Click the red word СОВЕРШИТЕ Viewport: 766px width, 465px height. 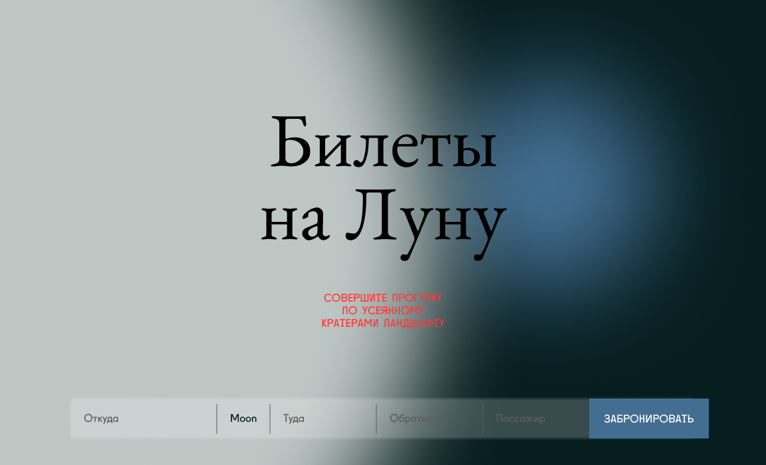click(x=355, y=298)
